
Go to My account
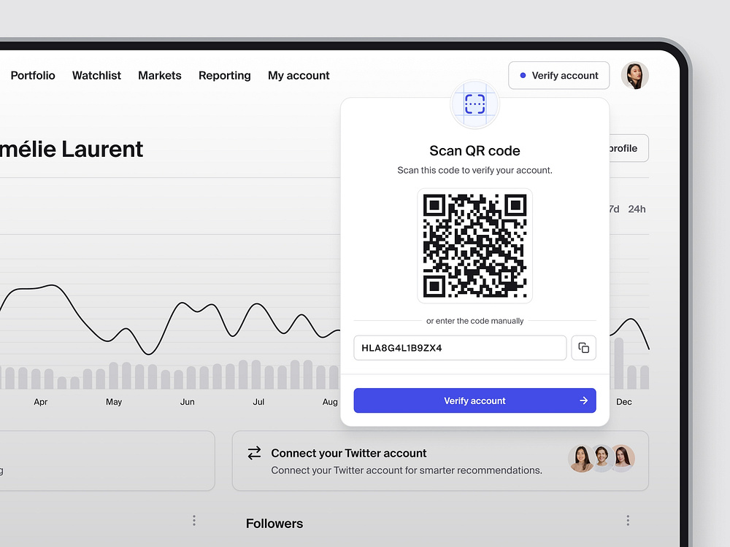(299, 75)
